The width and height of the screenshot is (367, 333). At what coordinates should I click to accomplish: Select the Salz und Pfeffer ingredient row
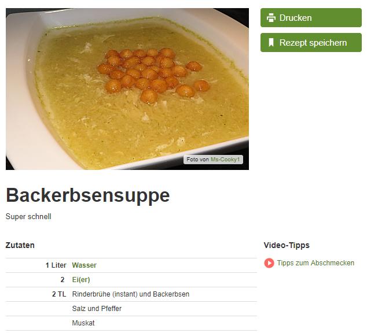pos(131,309)
